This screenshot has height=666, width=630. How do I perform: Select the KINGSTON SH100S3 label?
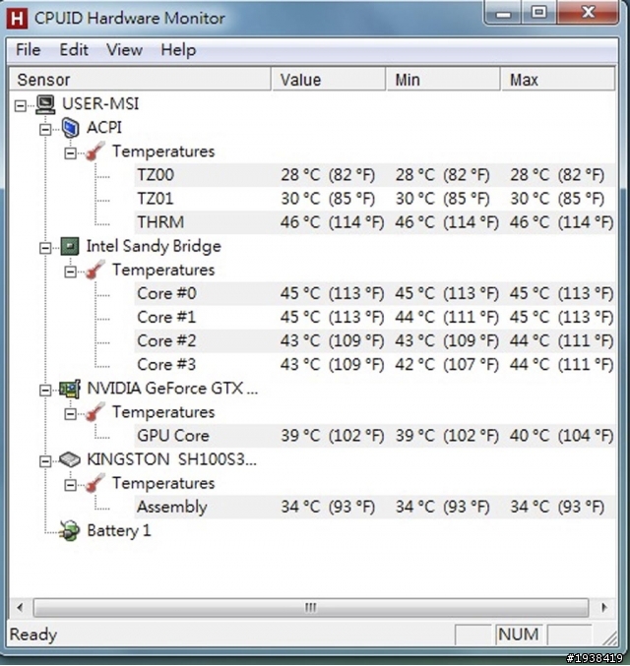pos(171,459)
